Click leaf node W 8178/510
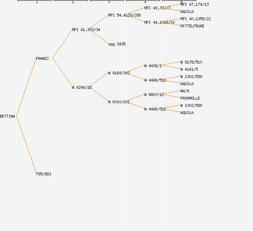The height and width of the screenshot is (231, 253). click(191, 62)
